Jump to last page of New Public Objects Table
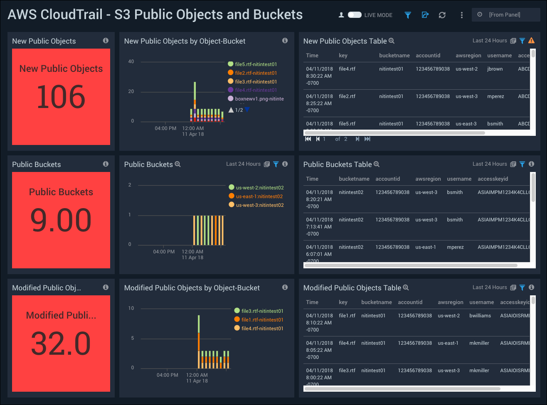 point(367,139)
